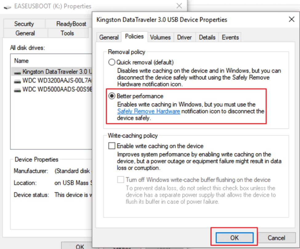Select General tab in EASEUSBOOT Properties

(25, 33)
